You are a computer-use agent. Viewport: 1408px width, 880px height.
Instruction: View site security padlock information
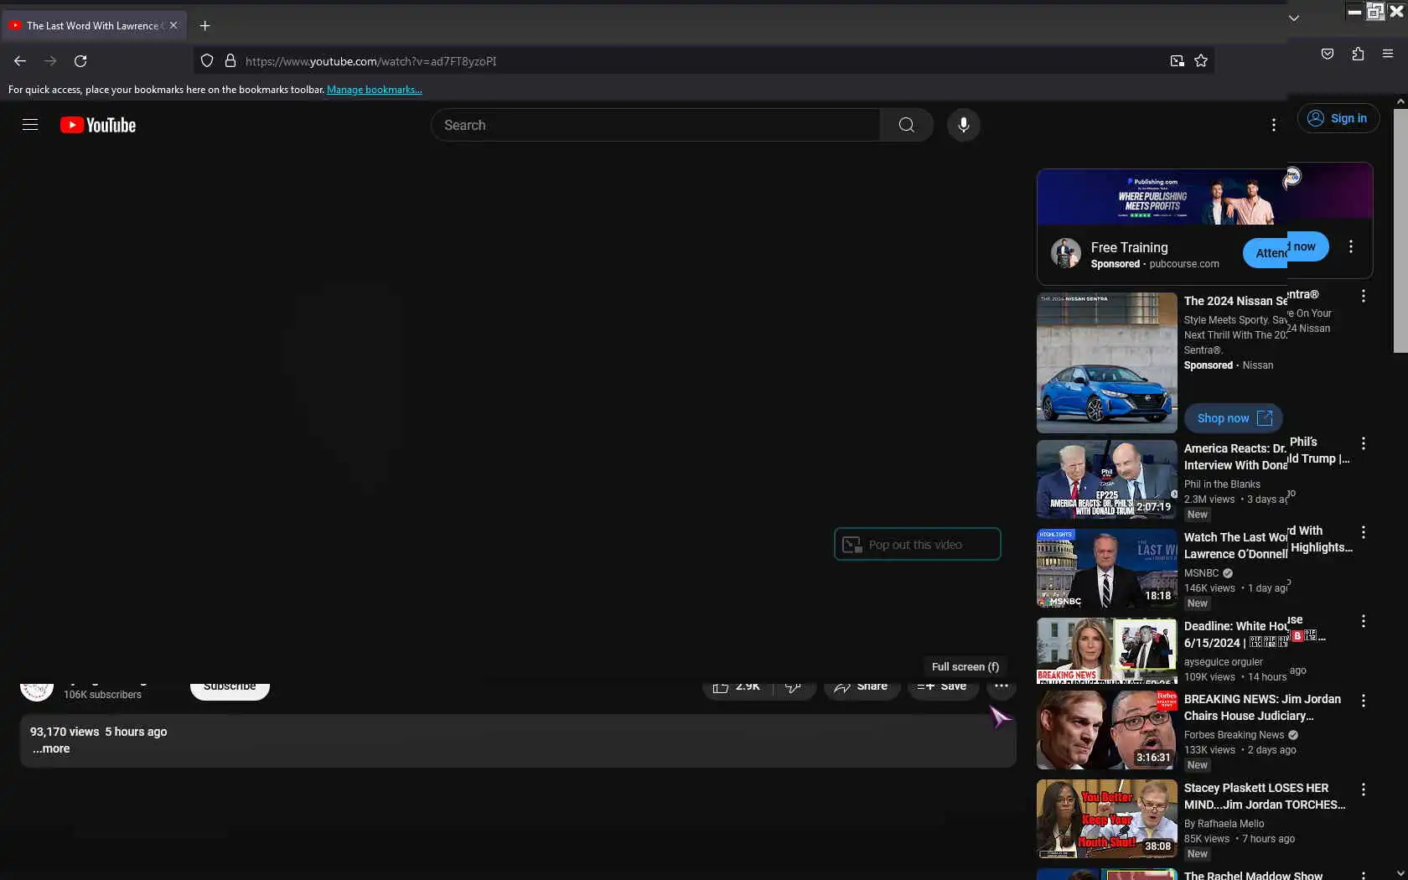[230, 61]
